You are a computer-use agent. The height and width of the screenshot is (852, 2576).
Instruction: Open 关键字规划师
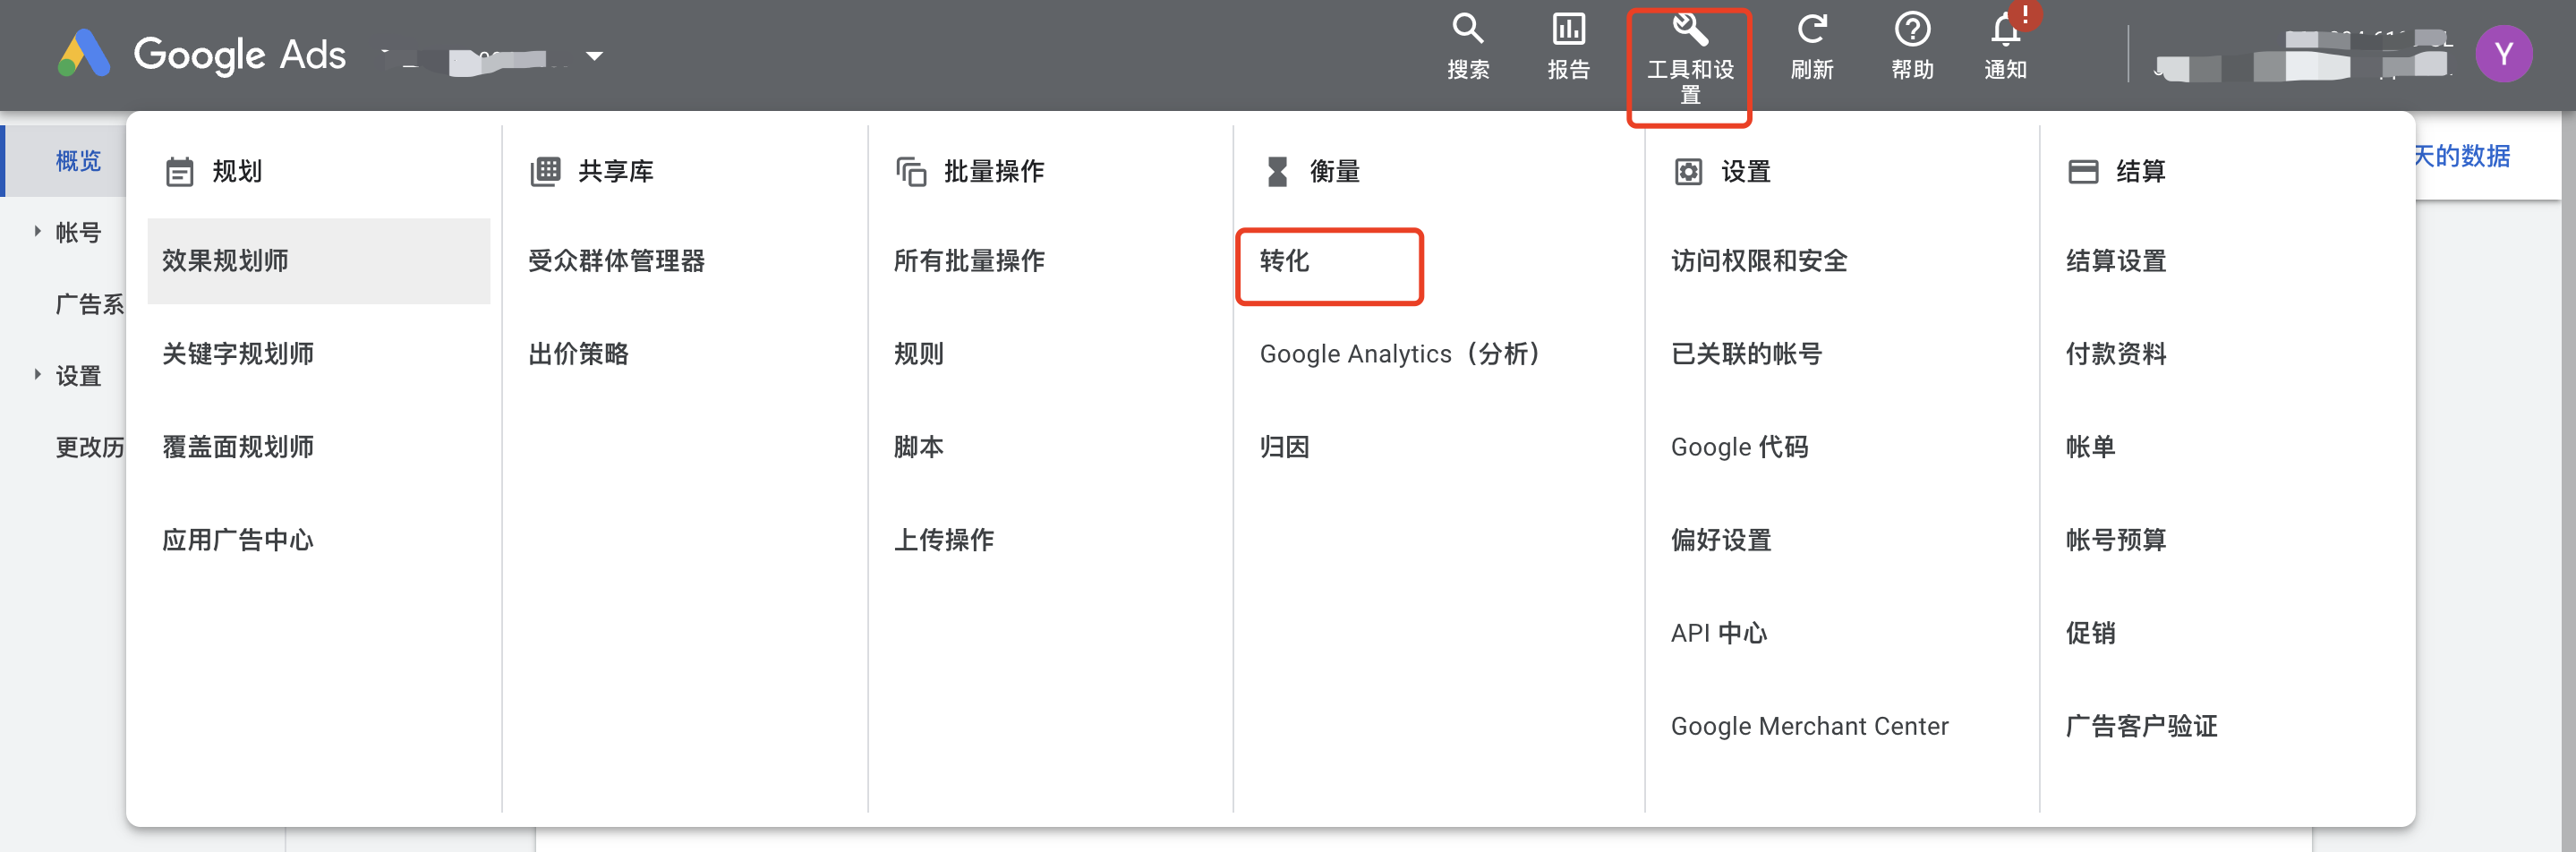point(238,354)
